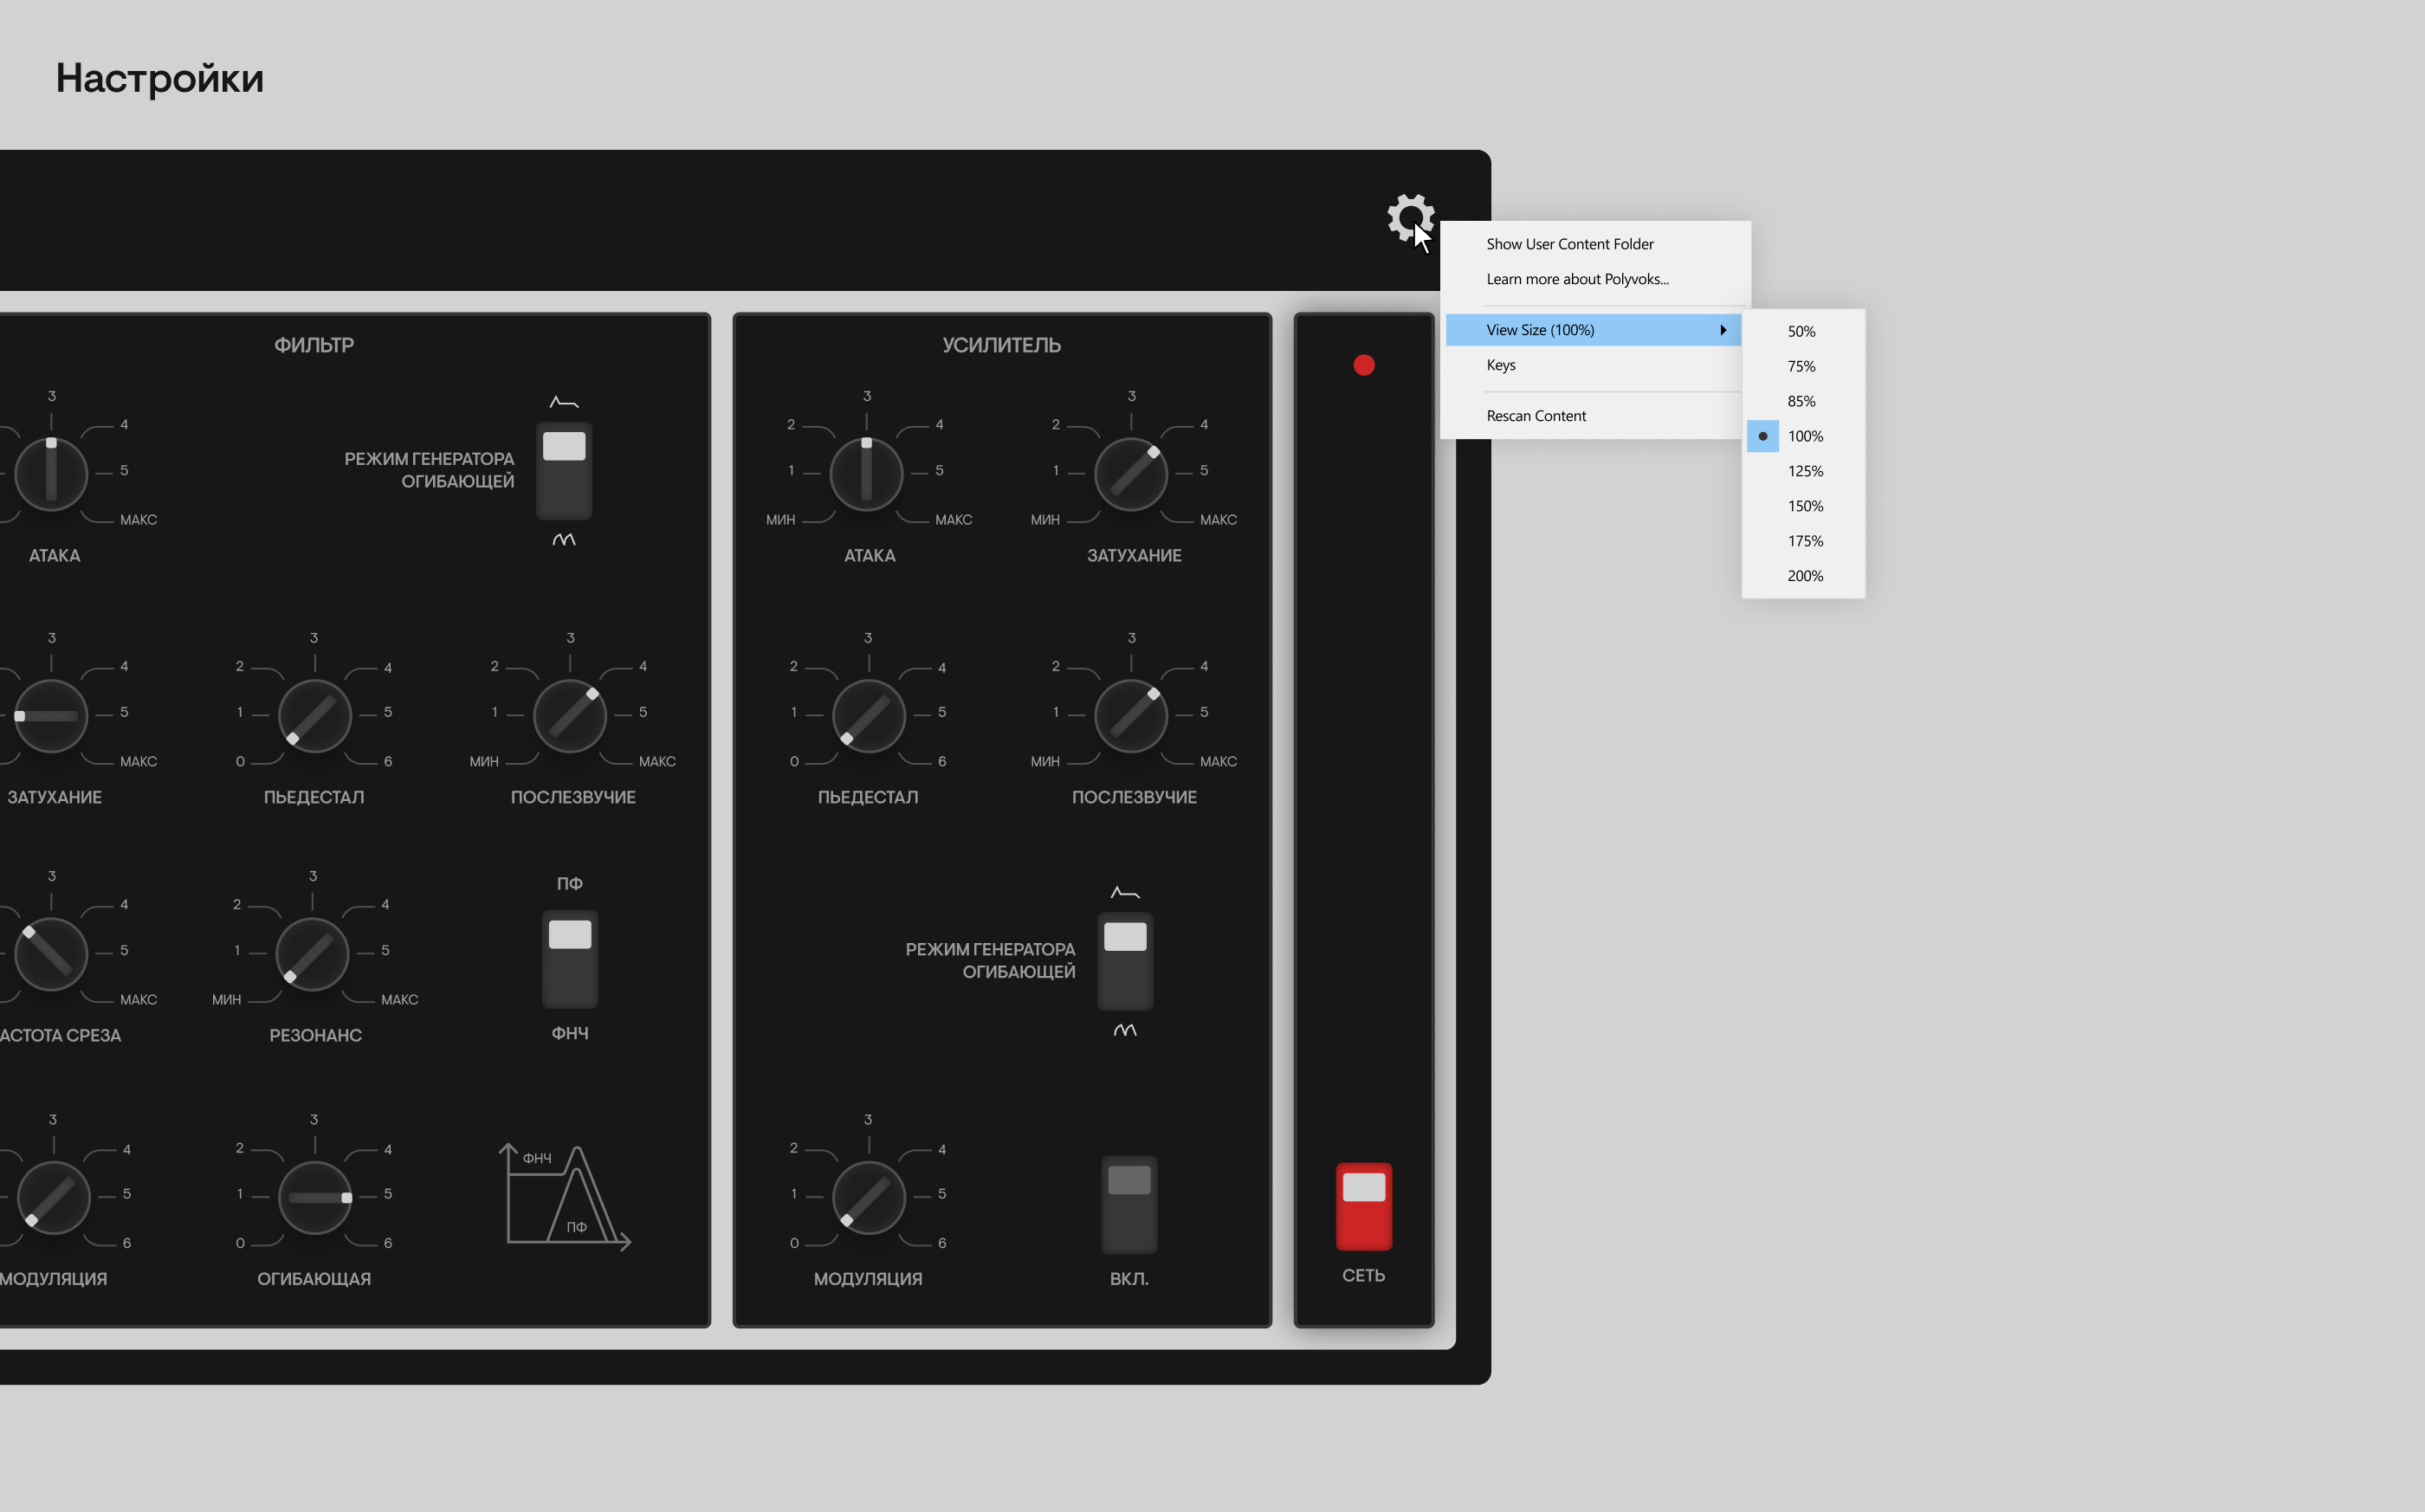Open the settings gear icon
The height and width of the screenshot is (1512, 2425).
tap(1410, 219)
